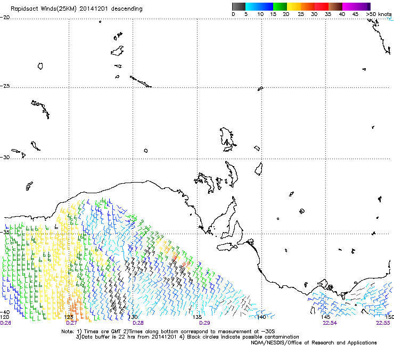The width and height of the screenshot is (394, 346).
Task: Click the swath time '0:28' below 130
Action: coord(138,323)
